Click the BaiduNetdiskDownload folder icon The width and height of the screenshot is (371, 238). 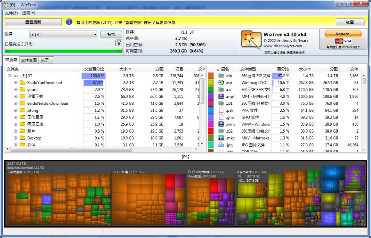(22, 103)
